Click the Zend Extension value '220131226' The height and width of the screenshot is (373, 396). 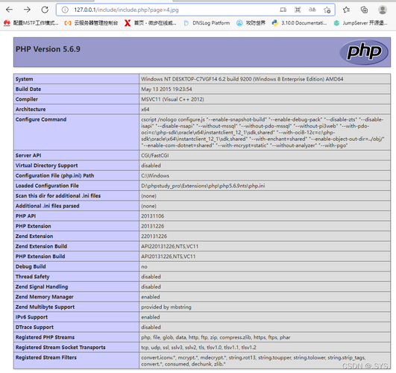pyautogui.click(x=154, y=236)
